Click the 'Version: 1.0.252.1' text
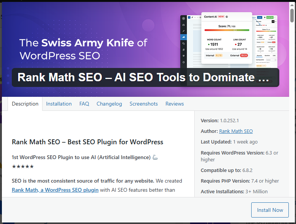The width and height of the screenshot is (296, 224). [220, 120]
